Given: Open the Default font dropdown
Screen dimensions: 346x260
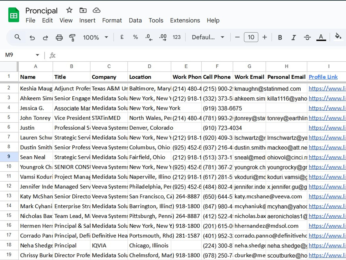Looking at the screenshot, I should (208, 37).
